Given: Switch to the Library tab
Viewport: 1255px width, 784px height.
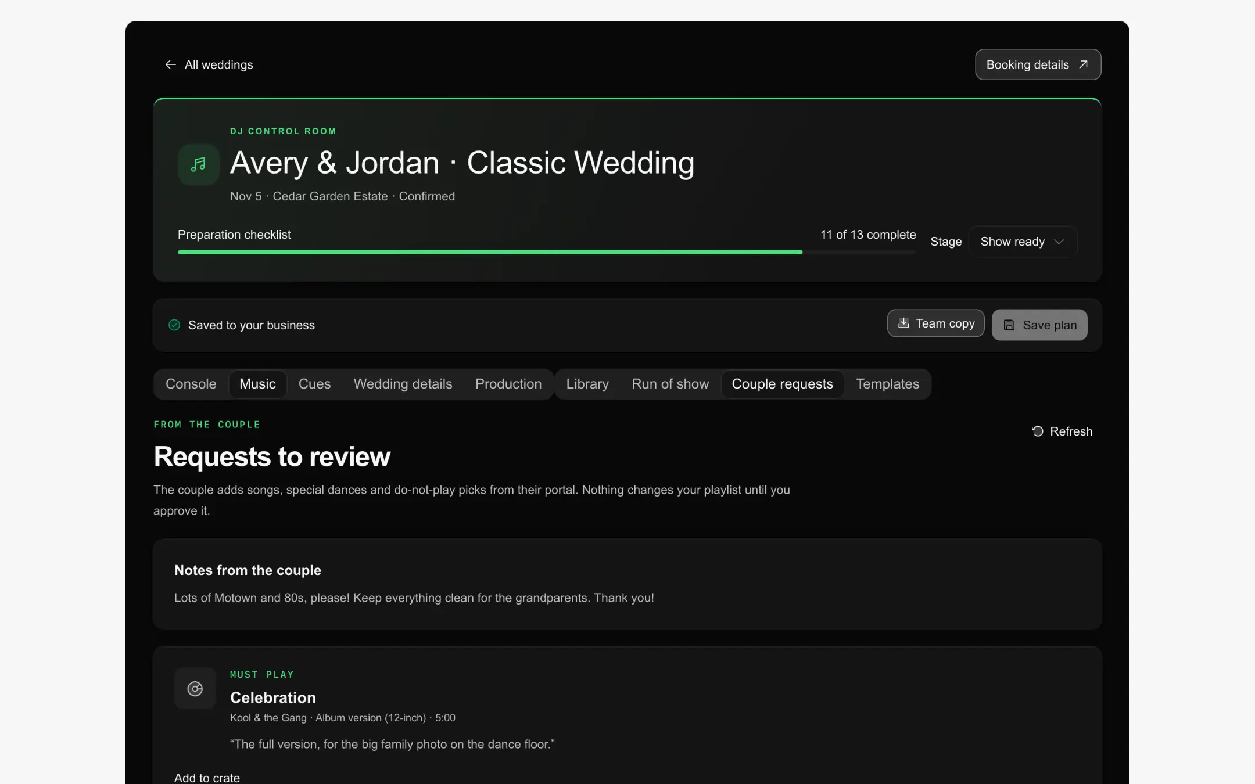Looking at the screenshot, I should (x=587, y=384).
